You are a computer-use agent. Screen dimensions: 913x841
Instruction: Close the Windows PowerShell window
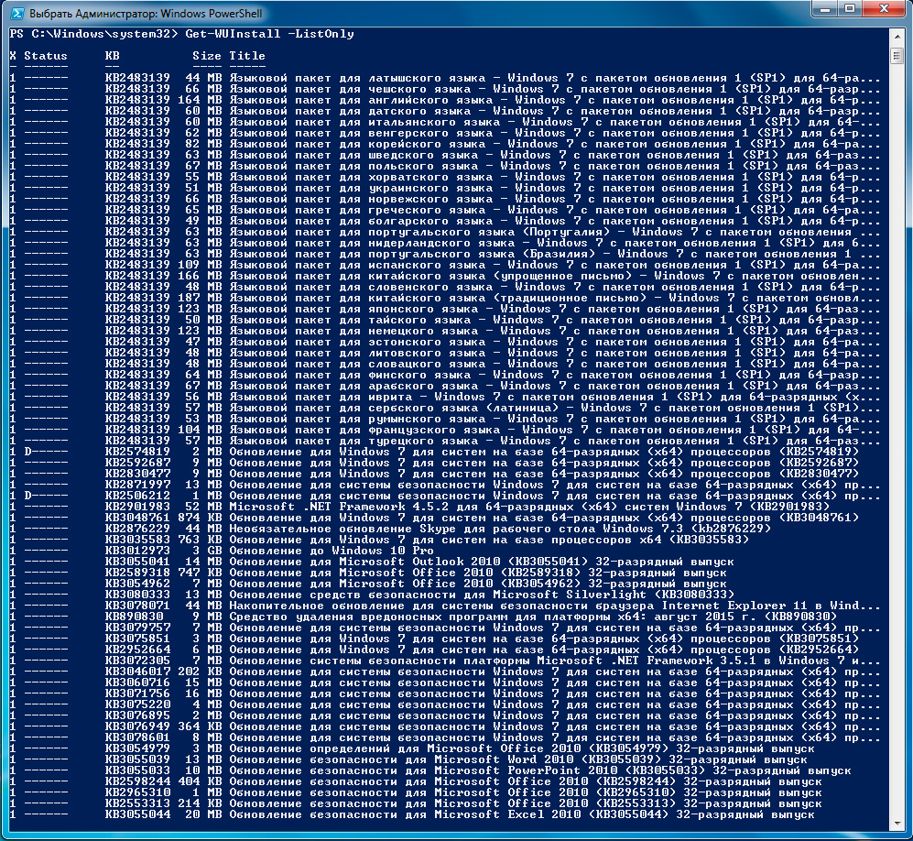tap(884, 9)
